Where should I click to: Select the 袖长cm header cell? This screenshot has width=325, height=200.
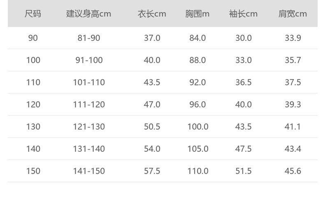243,14
